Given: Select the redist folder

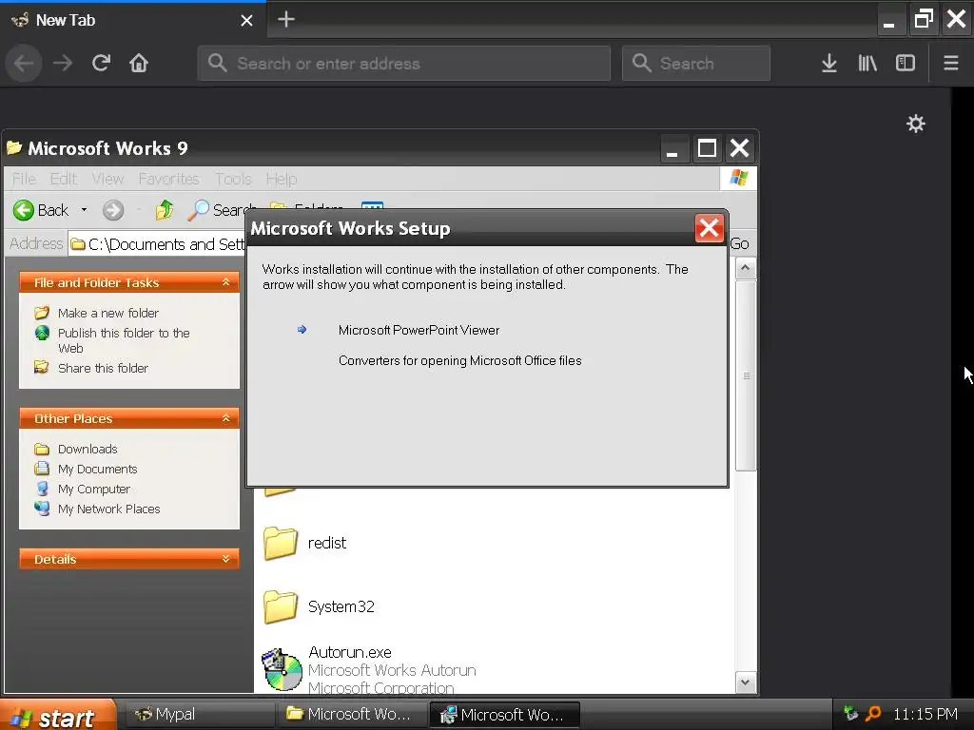Looking at the screenshot, I should [305, 543].
